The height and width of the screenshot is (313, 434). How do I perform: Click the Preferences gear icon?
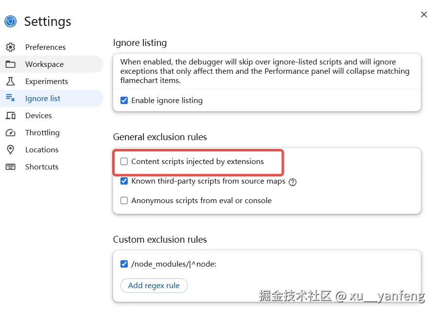10,47
